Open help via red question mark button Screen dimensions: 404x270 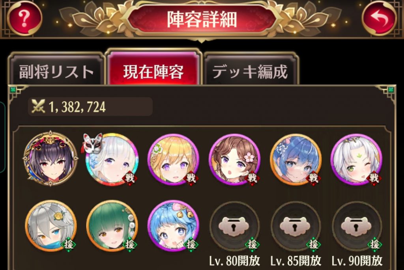pyautogui.click(x=24, y=18)
